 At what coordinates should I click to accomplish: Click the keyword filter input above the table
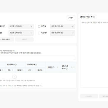37,58
